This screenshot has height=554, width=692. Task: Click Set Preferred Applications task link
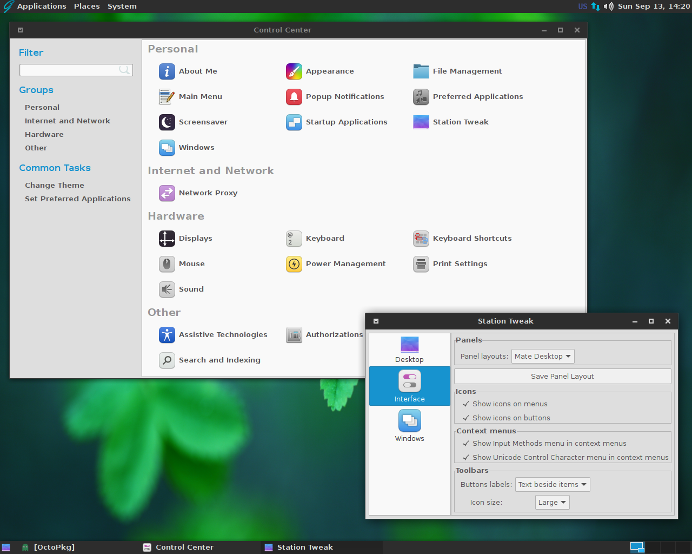[x=78, y=199]
